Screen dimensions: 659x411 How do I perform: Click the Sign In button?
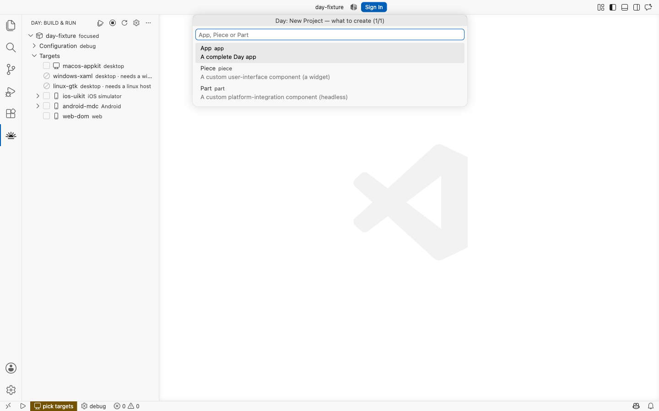coord(374,7)
